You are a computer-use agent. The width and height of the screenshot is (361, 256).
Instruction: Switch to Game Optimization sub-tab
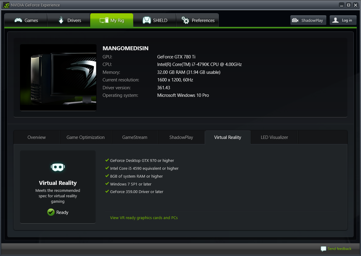(85, 137)
